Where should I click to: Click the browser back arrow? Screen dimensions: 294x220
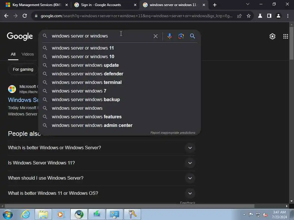tap(6, 16)
